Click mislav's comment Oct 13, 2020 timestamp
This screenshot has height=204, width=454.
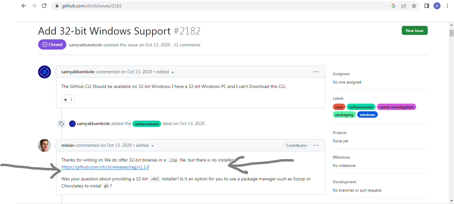pos(116,145)
